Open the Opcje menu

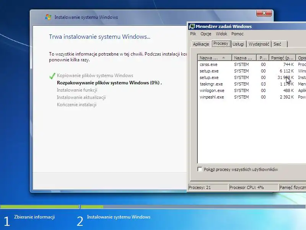(206, 34)
